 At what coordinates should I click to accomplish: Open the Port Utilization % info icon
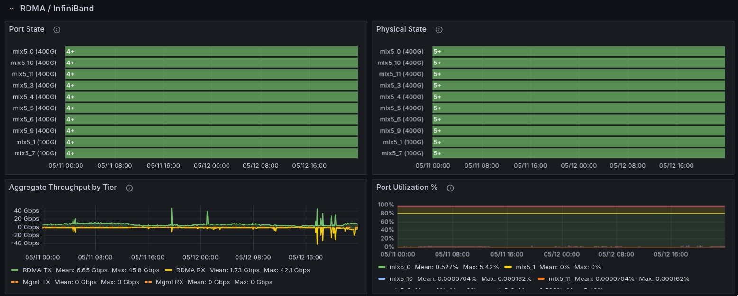(450, 188)
